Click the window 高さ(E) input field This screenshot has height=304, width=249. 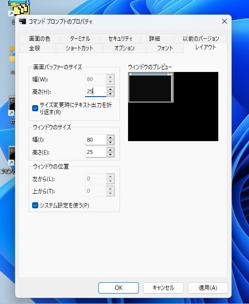pos(96,152)
